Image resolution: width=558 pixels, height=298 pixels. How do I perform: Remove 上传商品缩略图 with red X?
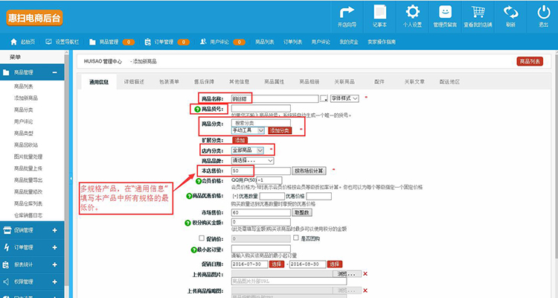tap(365, 291)
